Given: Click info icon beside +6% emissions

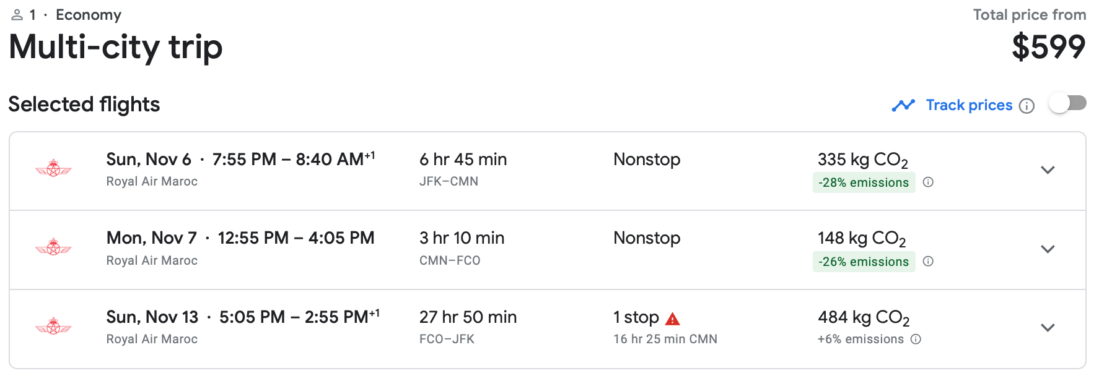Looking at the screenshot, I should tap(916, 339).
